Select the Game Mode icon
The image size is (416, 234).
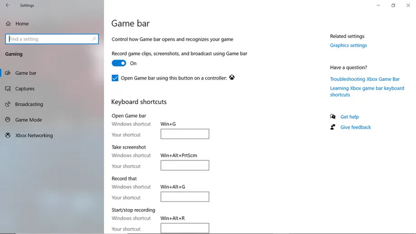point(8,120)
